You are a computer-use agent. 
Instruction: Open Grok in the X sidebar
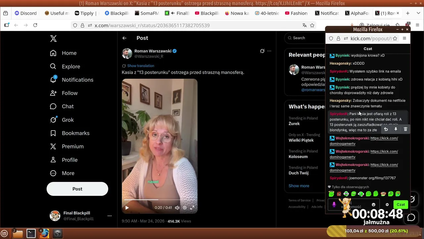tap(62, 120)
